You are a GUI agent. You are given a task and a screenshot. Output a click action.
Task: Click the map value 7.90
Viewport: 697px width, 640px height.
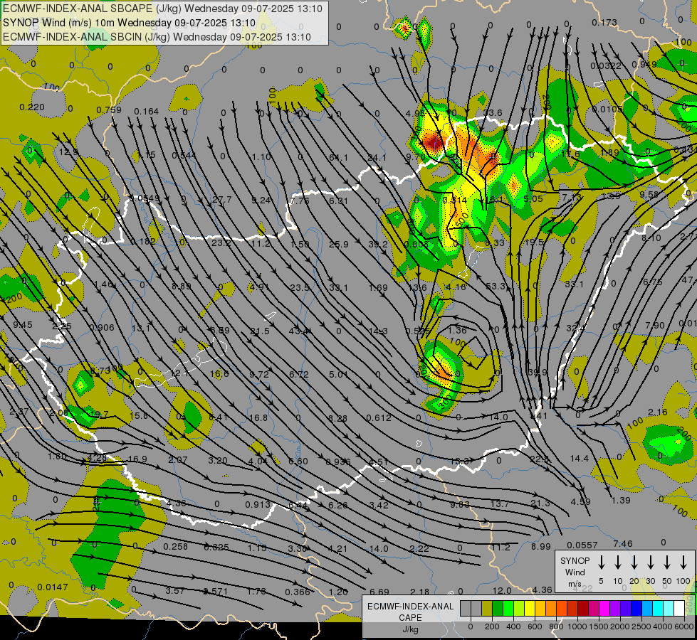(655, 326)
